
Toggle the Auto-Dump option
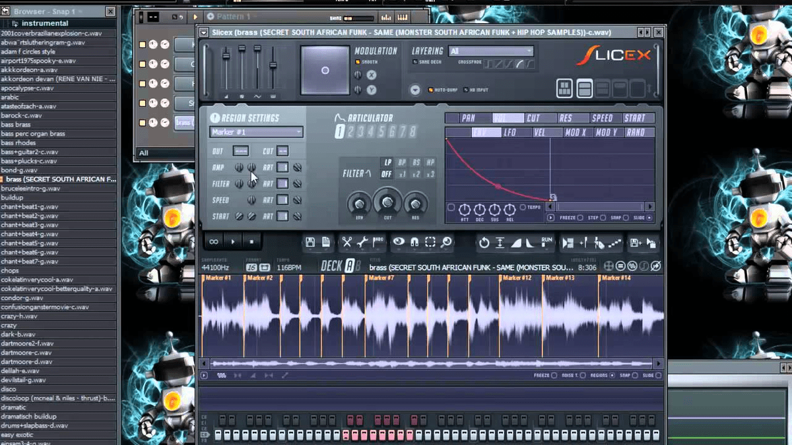(430, 90)
